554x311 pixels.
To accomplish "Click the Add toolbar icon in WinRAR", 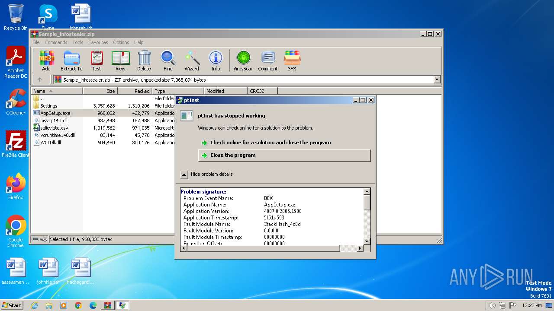I will point(46,61).
